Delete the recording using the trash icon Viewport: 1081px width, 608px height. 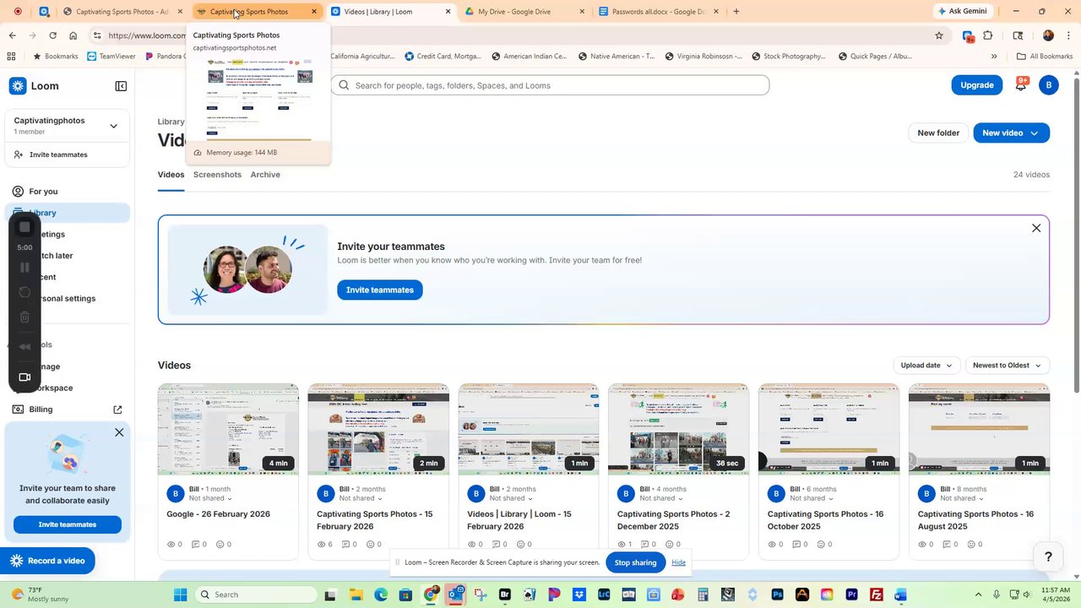click(x=24, y=317)
